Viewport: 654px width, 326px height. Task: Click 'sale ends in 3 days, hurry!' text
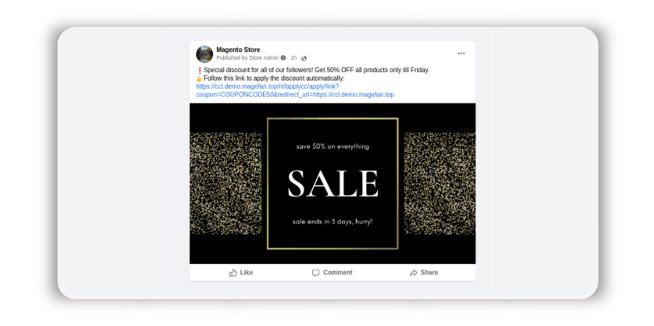point(333,222)
